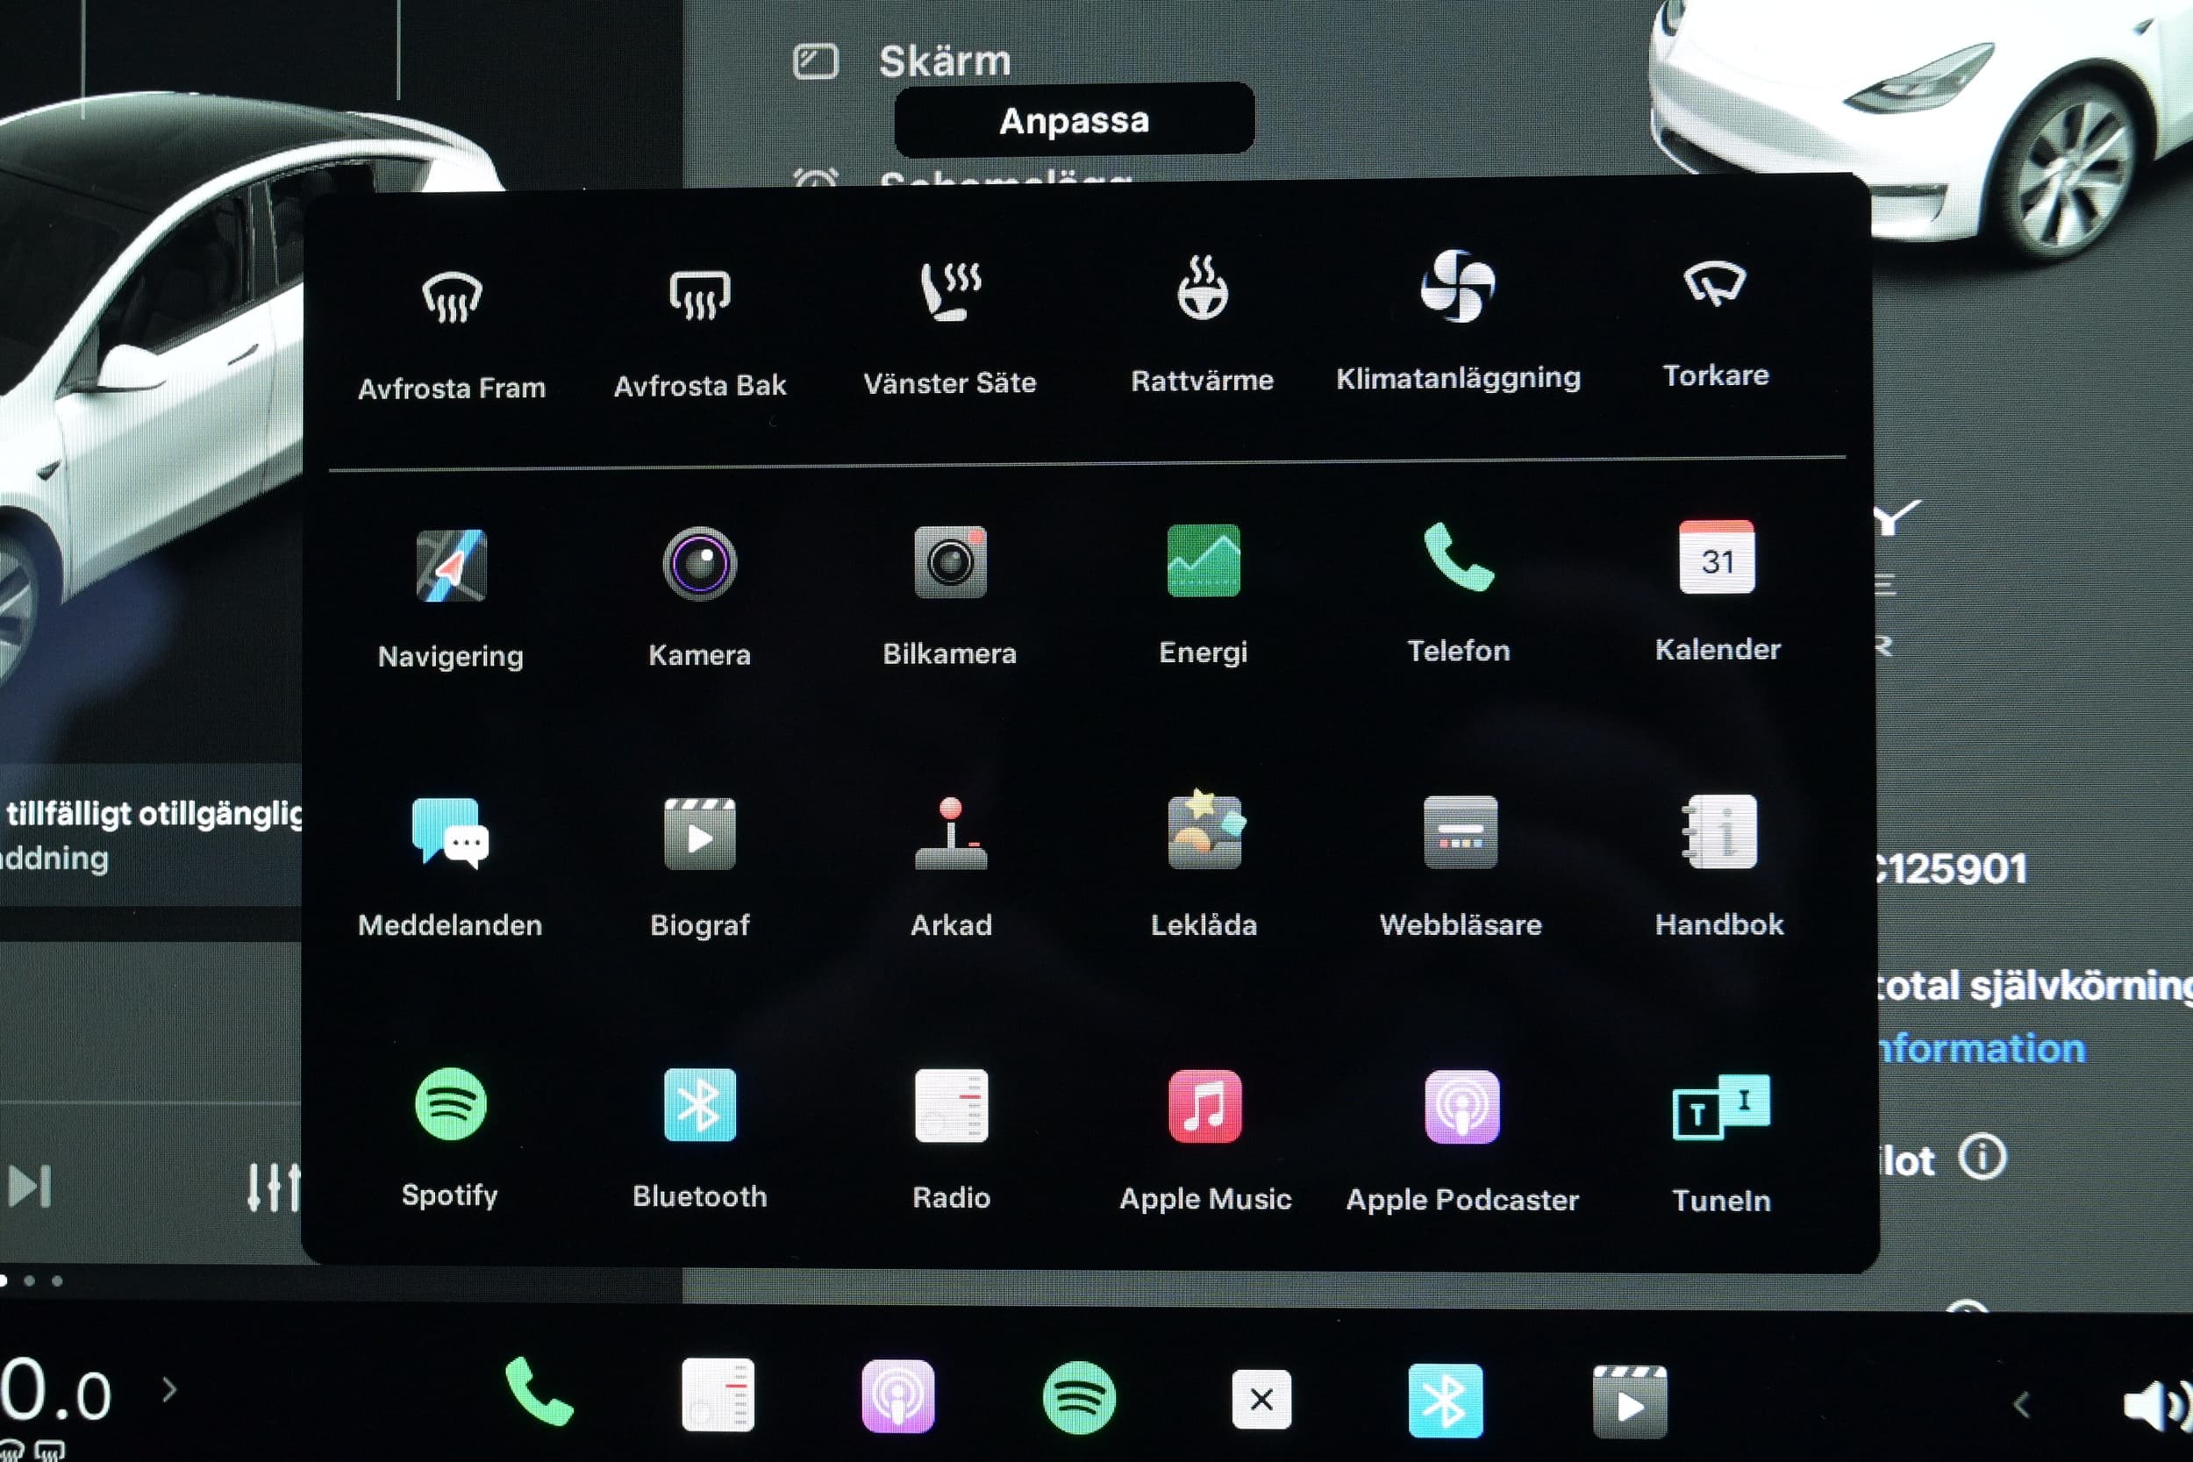Open the Radio app in grid
Screen dimensions: 2193x1462
click(x=951, y=1141)
